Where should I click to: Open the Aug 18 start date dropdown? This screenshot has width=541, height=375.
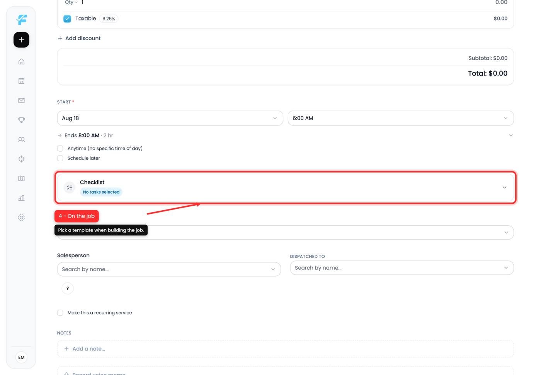pyautogui.click(x=170, y=118)
